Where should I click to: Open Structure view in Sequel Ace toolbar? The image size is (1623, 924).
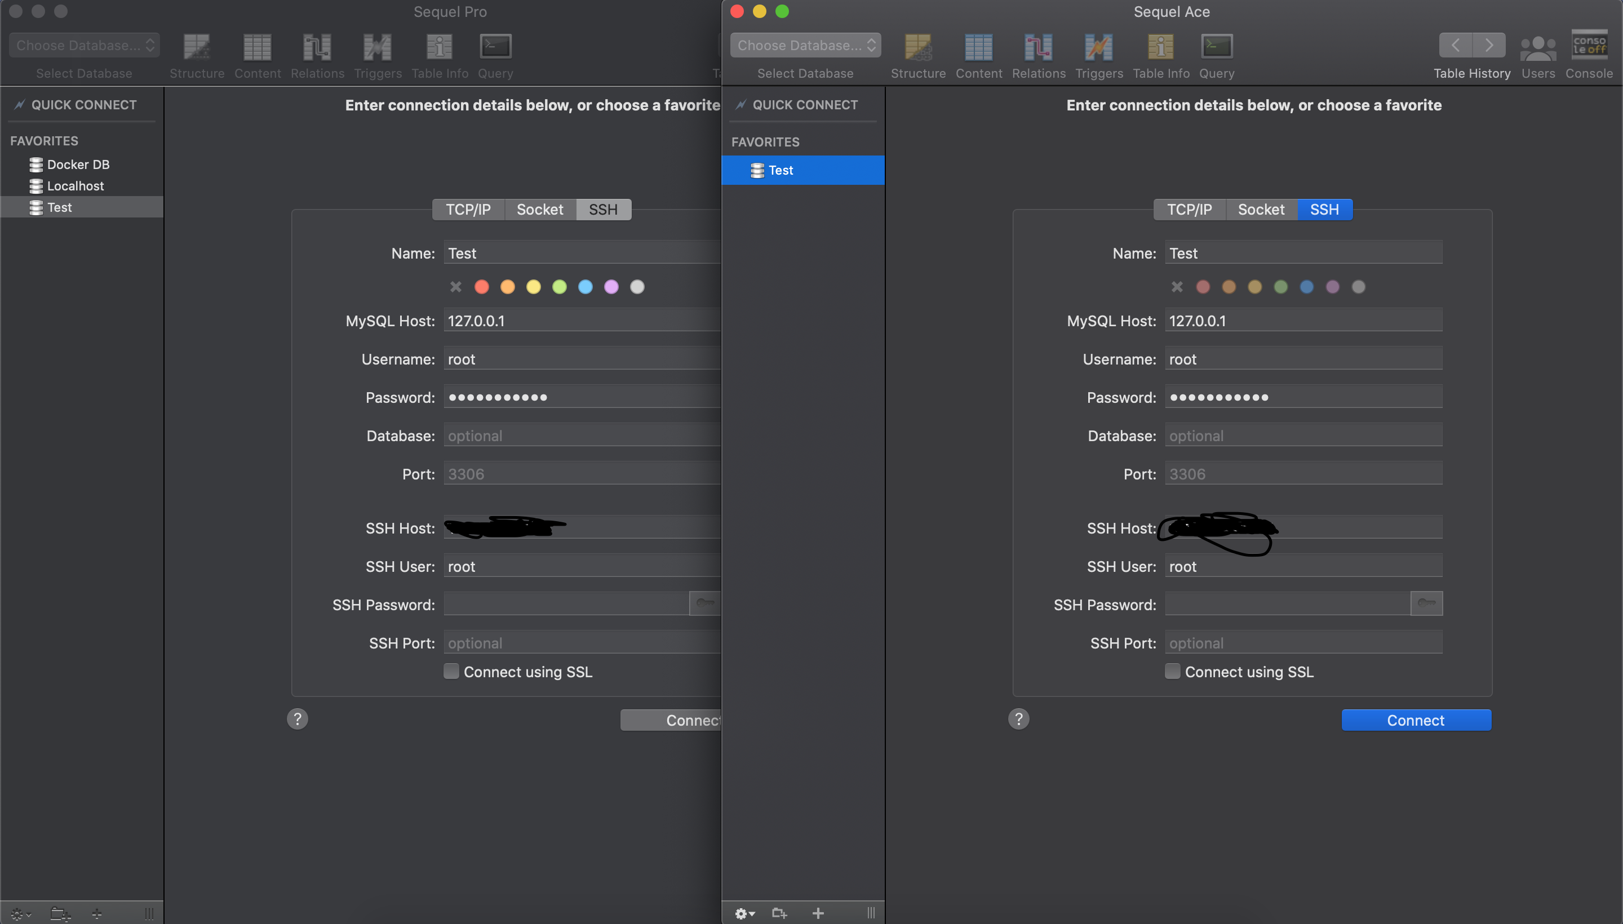tap(918, 47)
